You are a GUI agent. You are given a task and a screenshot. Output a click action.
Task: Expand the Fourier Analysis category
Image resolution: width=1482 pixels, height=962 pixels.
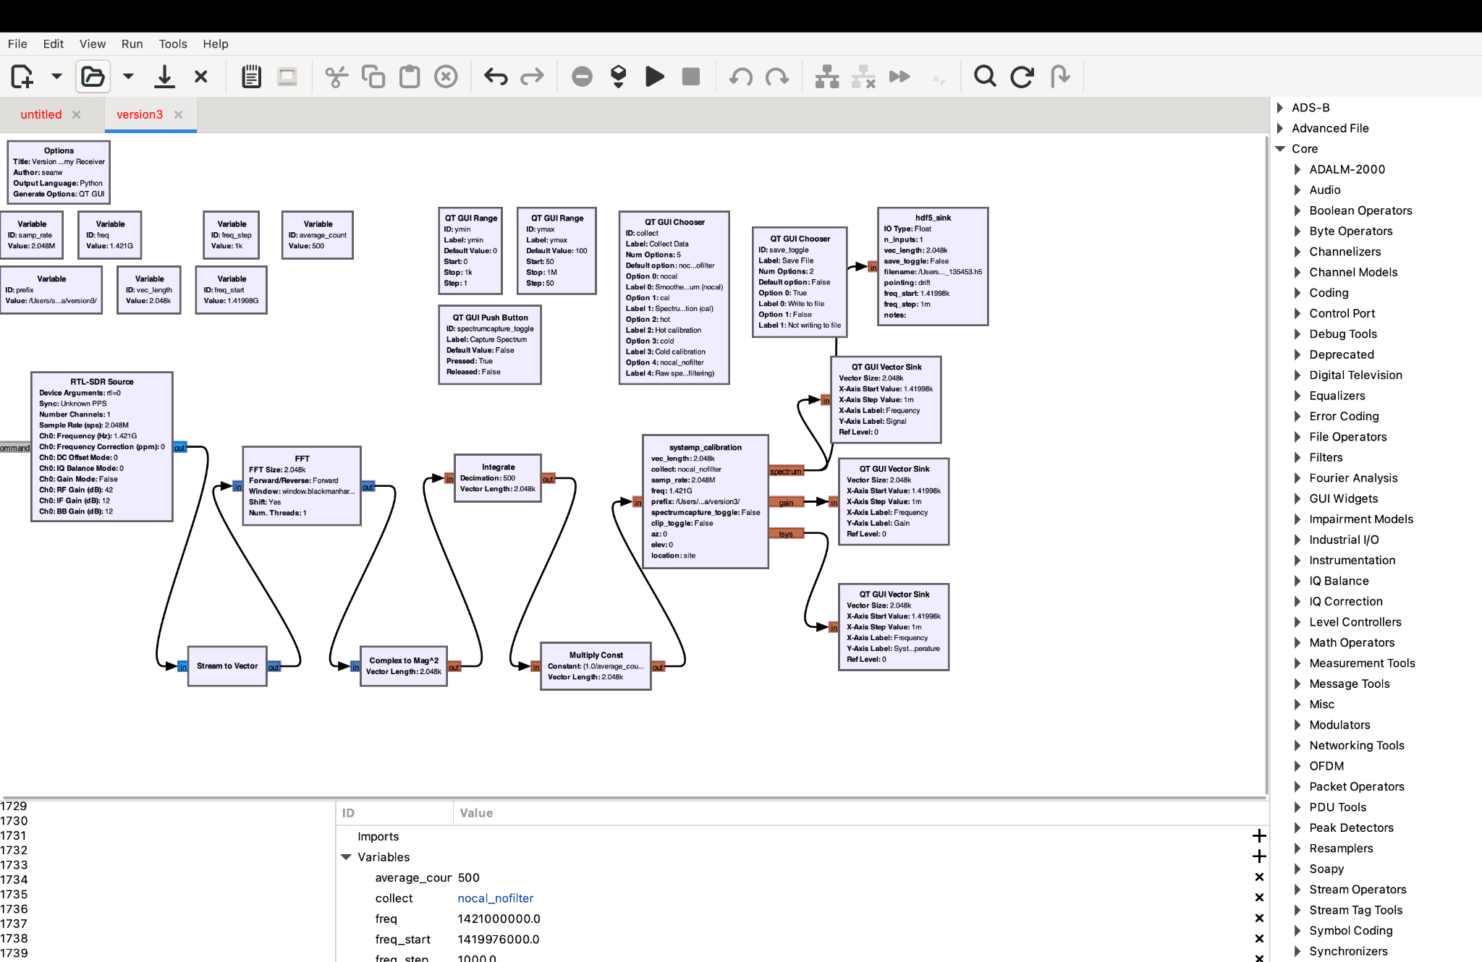(x=1297, y=478)
